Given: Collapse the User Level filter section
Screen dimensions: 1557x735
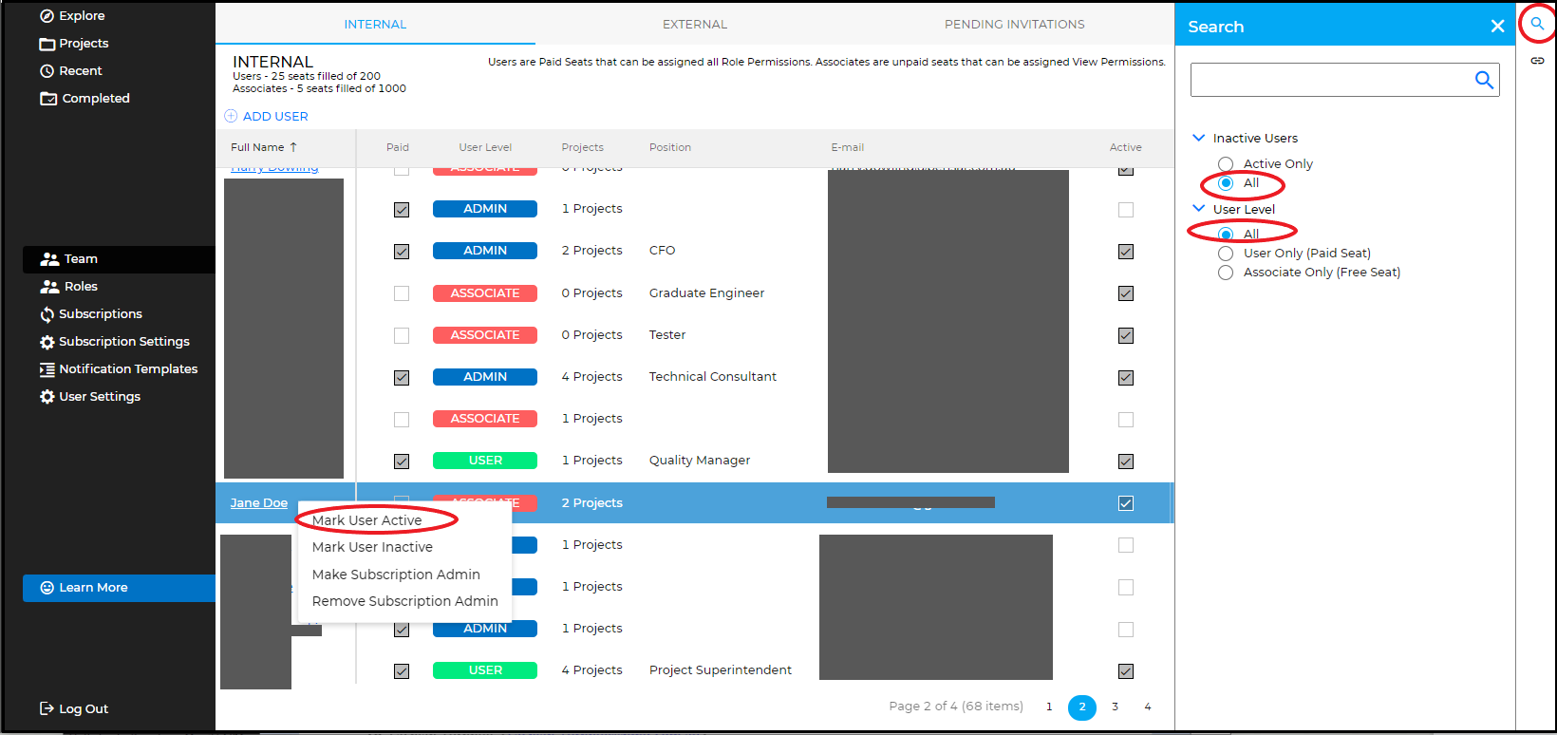Looking at the screenshot, I should pyautogui.click(x=1198, y=209).
